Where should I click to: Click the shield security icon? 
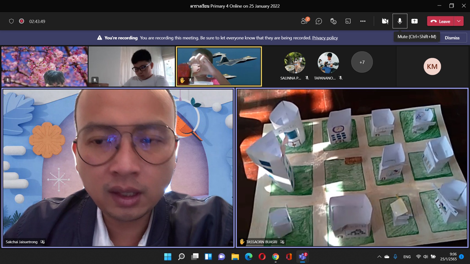point(11,21)
